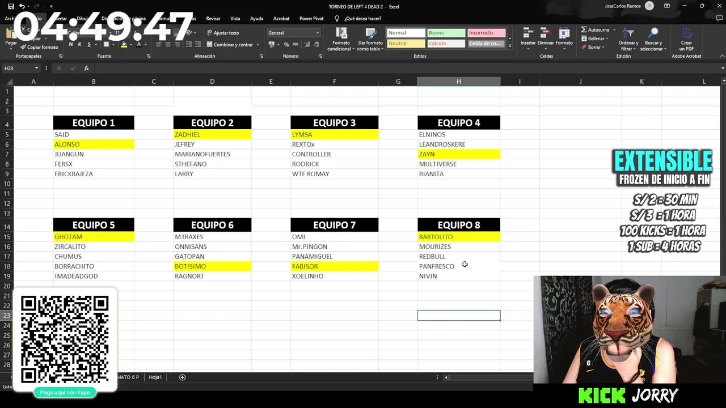726x408 pixels.
Task: Apply accounting number format icon
Action: point(272,44)
